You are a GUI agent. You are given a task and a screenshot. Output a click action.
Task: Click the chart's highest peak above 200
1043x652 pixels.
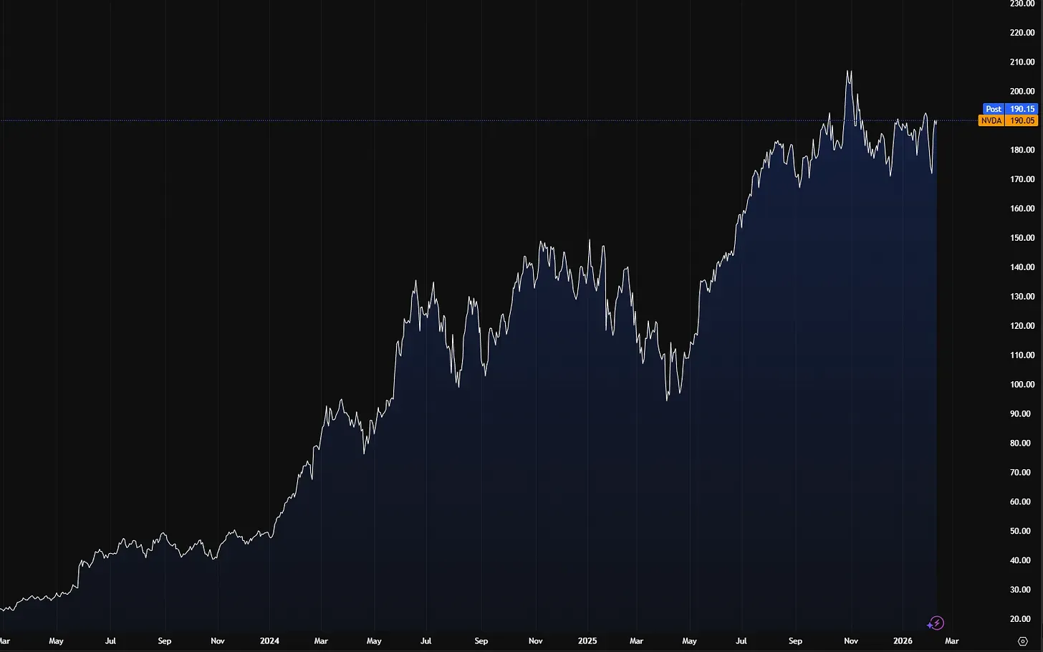849,72
